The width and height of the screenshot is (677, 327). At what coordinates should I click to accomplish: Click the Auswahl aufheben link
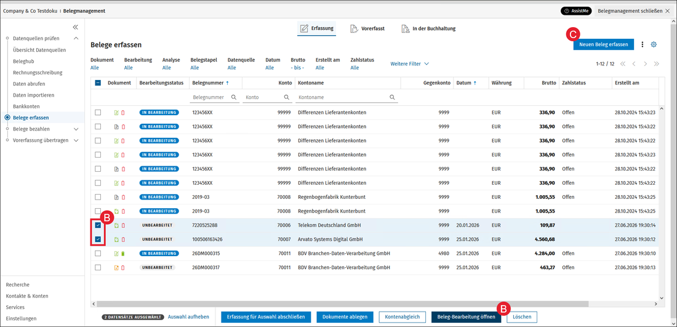(188, 317)
